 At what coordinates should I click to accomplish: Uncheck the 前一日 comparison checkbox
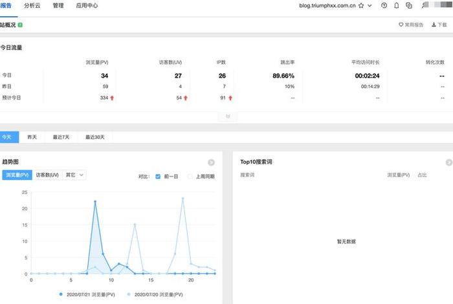[158, 177]
